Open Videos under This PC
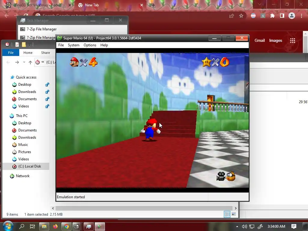The height and width of the screenshot is (231, 308). (x=23, y=159)
